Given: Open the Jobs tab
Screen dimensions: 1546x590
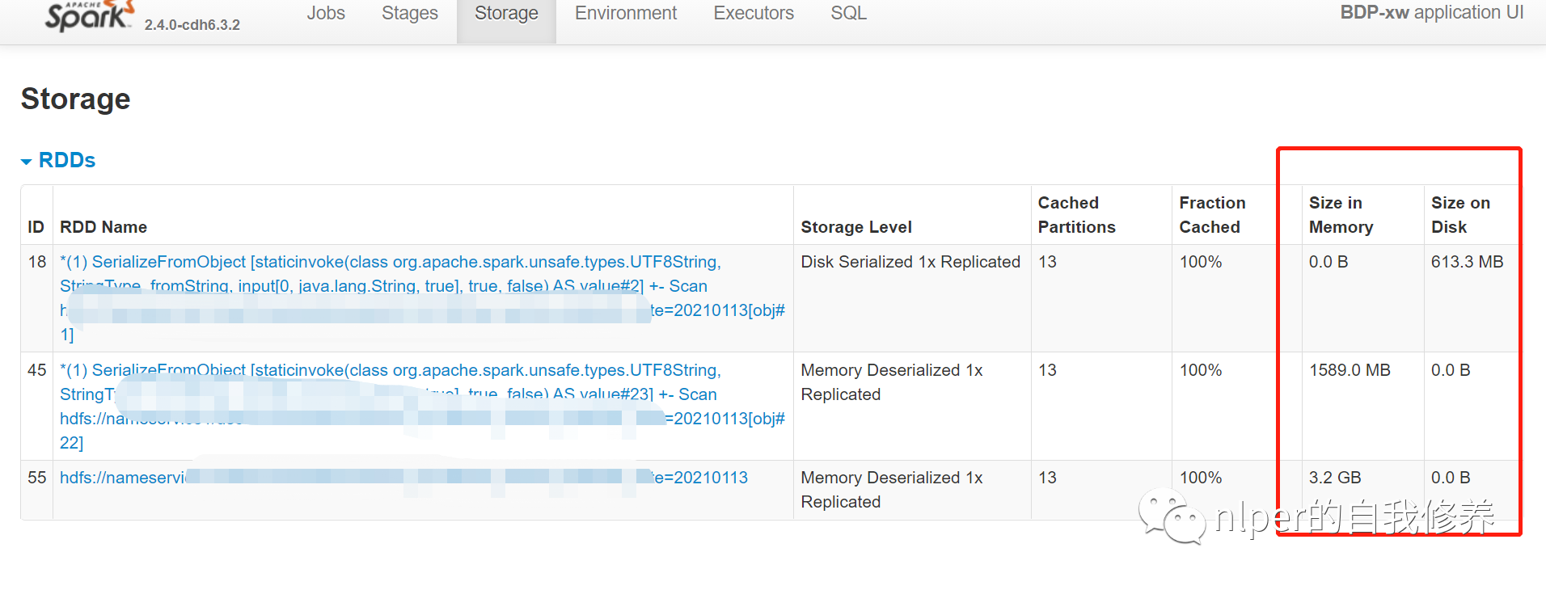Looking at the screenshot, I should click(326, 14).
